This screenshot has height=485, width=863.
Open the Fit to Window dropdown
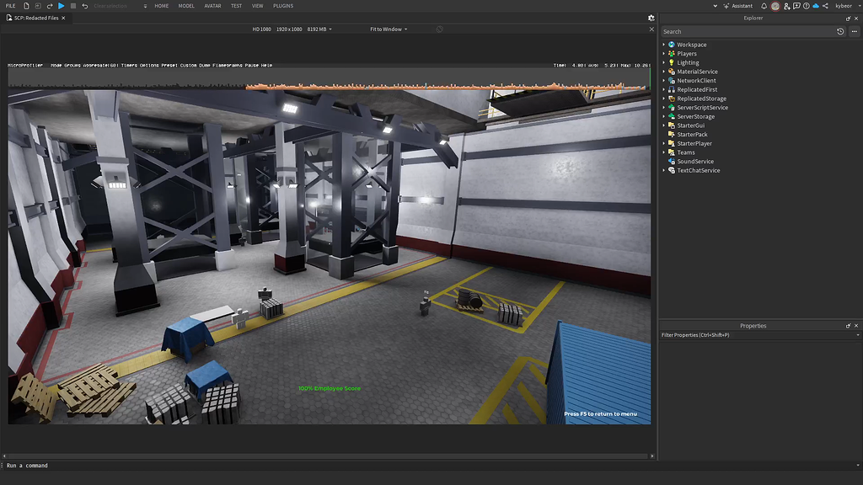coord(389,29)
